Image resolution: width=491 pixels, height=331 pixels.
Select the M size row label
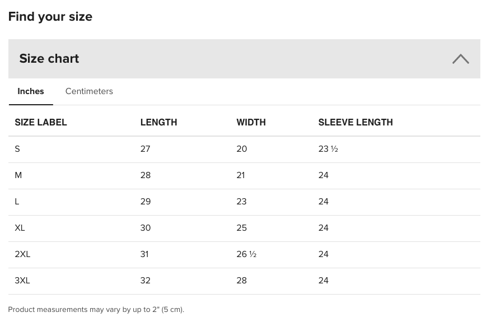click(18, 175)
